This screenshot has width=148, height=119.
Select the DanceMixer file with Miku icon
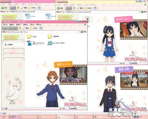click(50, 43)
